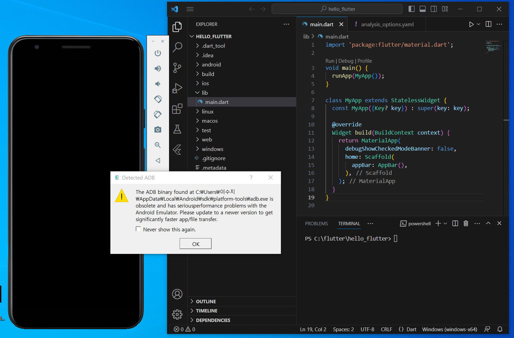Click the emulator volume up button

coord(158,68)
